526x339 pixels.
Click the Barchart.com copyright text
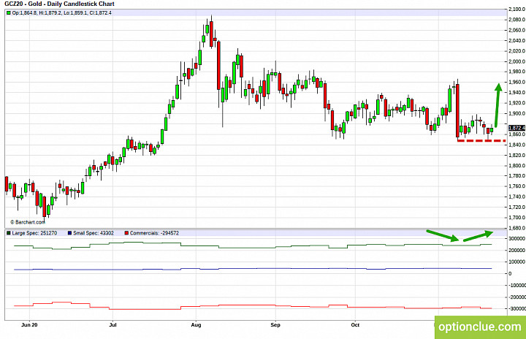28,222
